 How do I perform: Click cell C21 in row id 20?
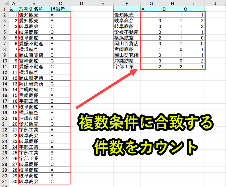click(x=60, y=124)
